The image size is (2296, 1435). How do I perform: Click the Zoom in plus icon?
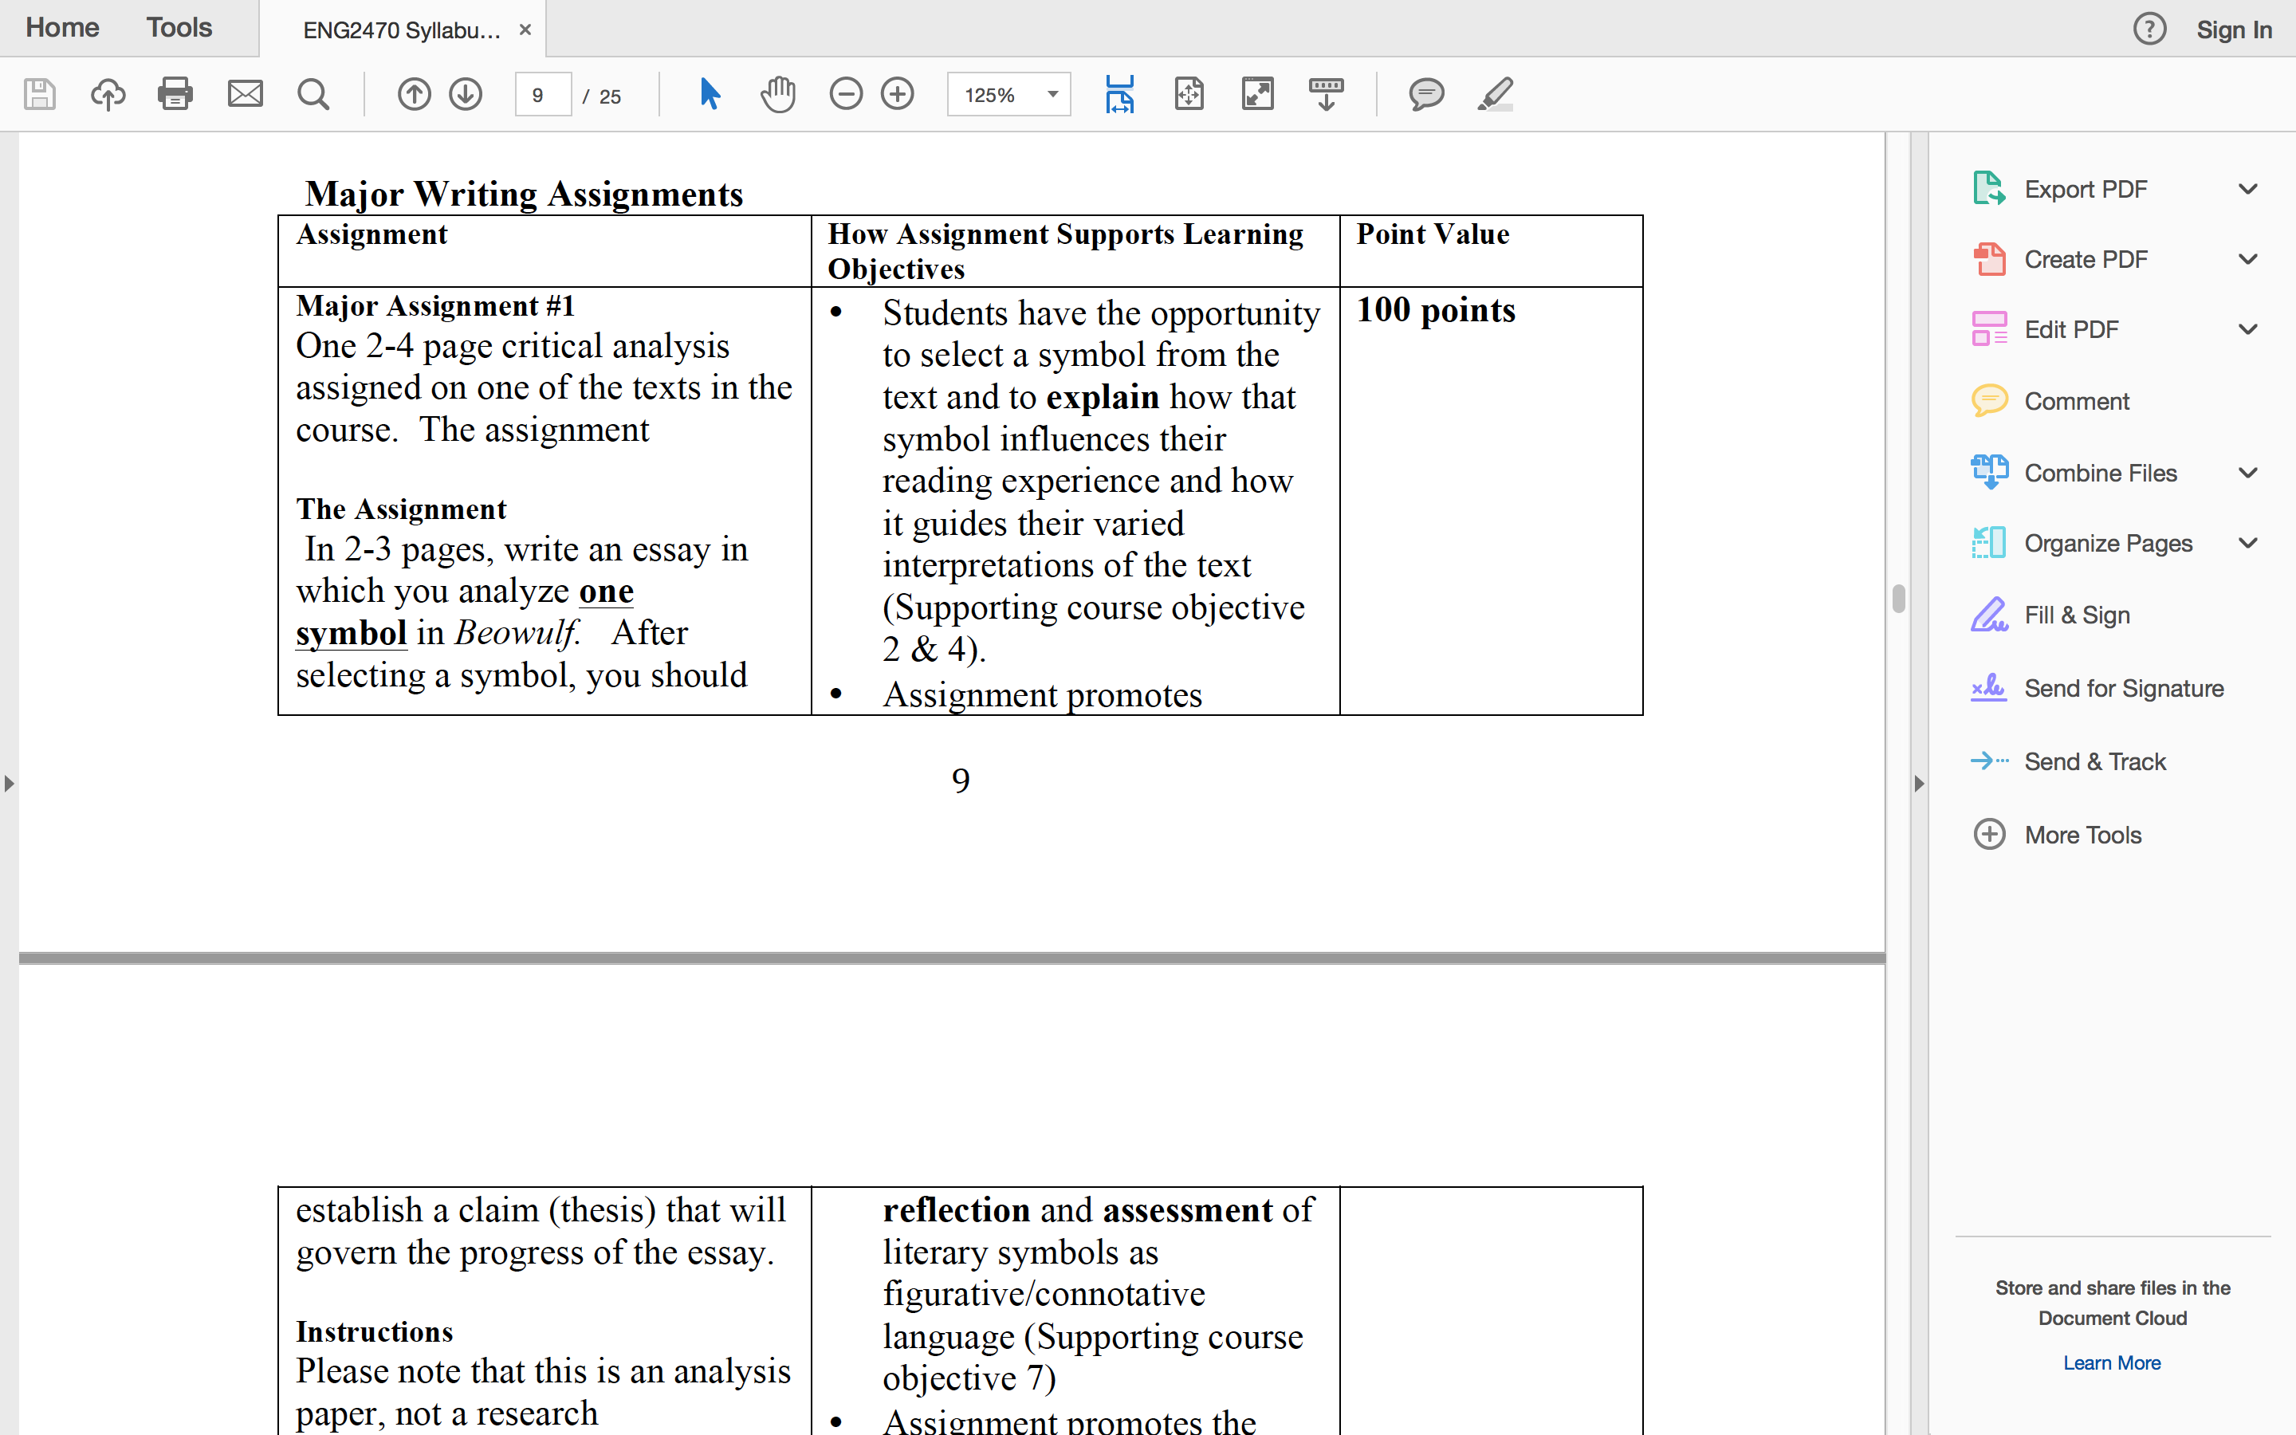(x=898, y=94)
